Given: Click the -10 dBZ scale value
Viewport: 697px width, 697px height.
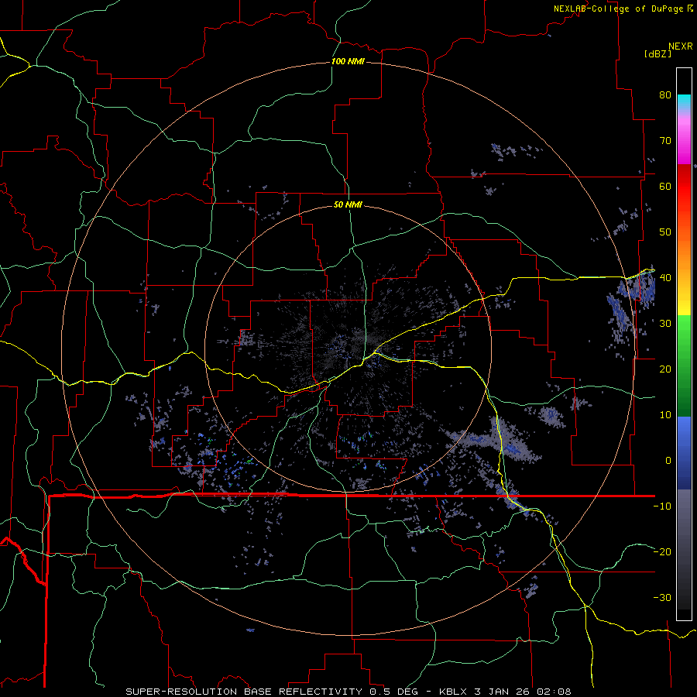Looking at the screenshot, I should coord(662,506).
